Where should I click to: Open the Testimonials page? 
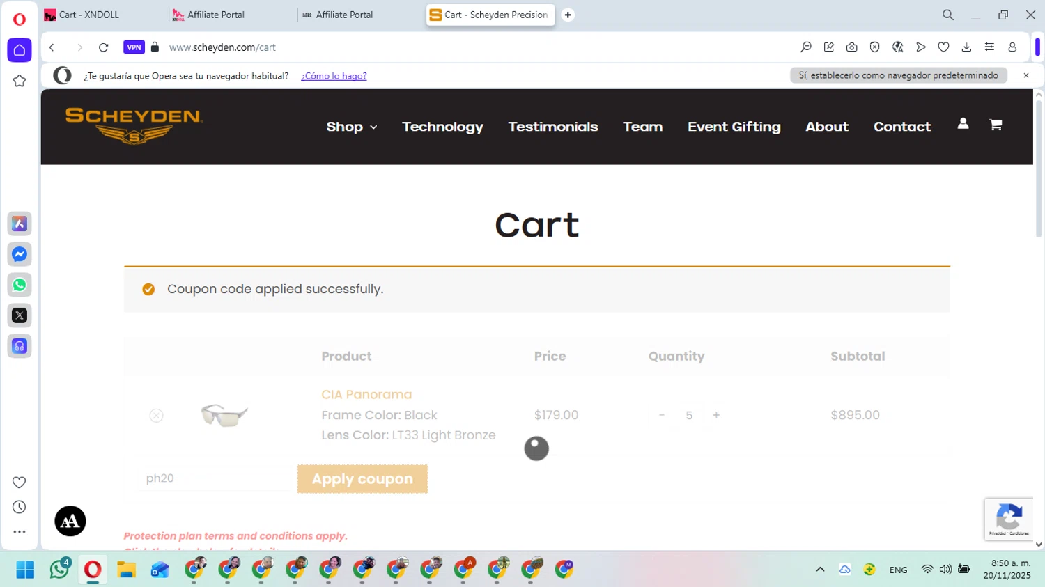pos(553,127)
